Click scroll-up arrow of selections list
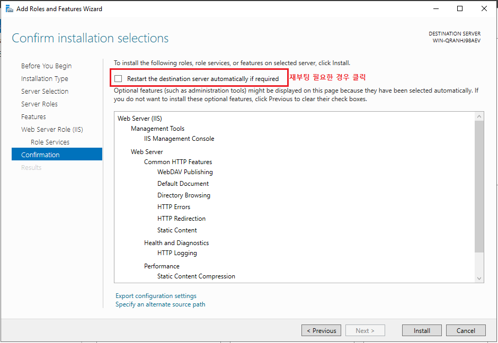This screenshot has width=498, height=343. (x=479, y=116)
